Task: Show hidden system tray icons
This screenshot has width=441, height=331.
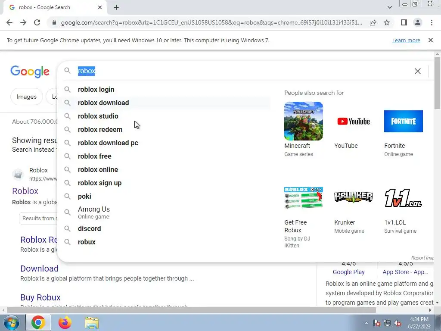Action: point(366,323)
